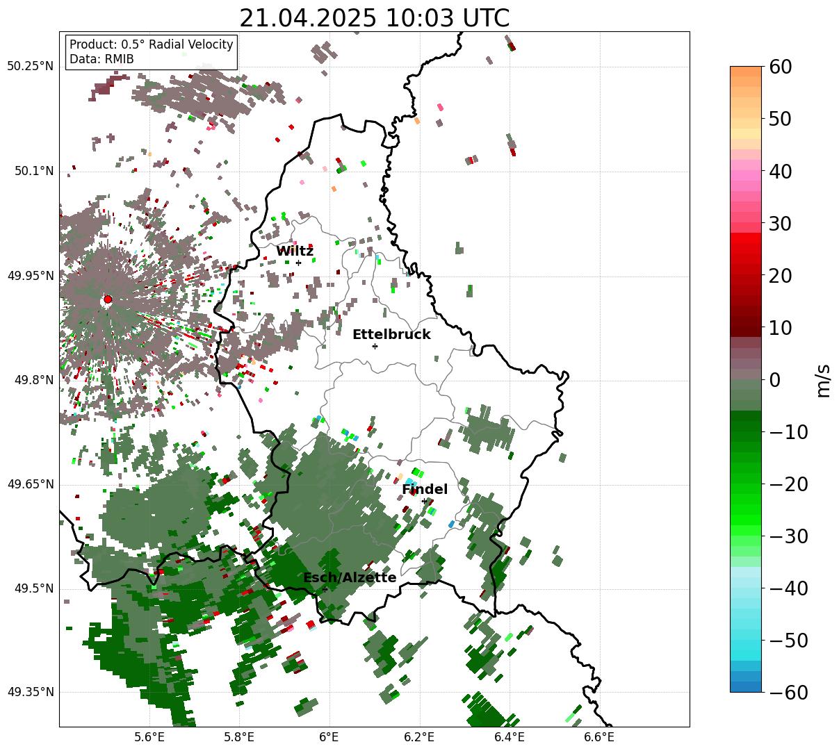Click the 49.8°N latitude tick label
The width and height of the screenshot is (839, 751).
tap(33, 380)
